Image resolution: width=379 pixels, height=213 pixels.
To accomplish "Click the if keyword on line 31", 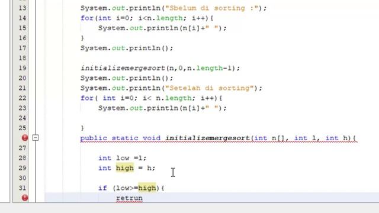I will coord(102,188).
